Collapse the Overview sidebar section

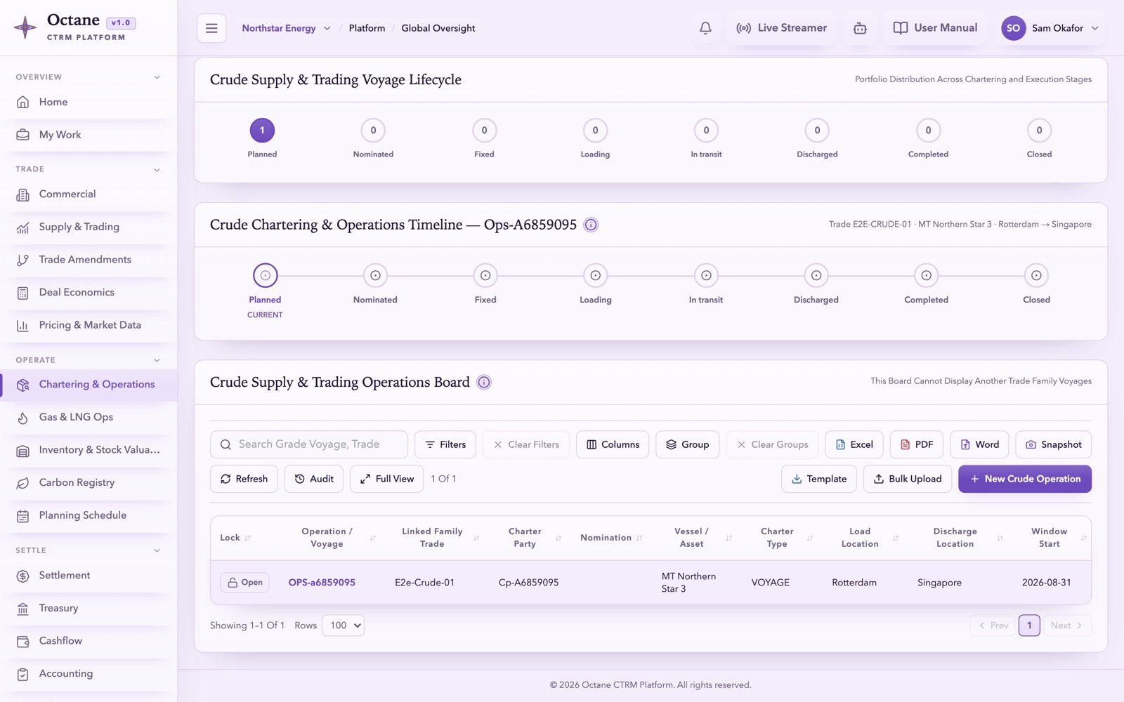(157, 77)
